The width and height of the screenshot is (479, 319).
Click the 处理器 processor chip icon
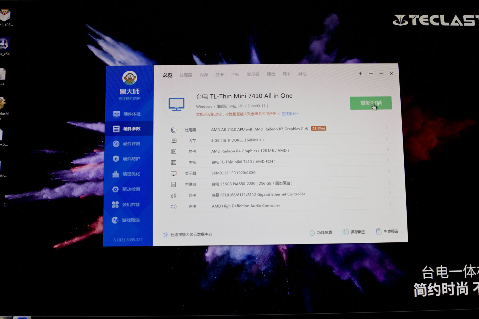[x=174, y=130]
